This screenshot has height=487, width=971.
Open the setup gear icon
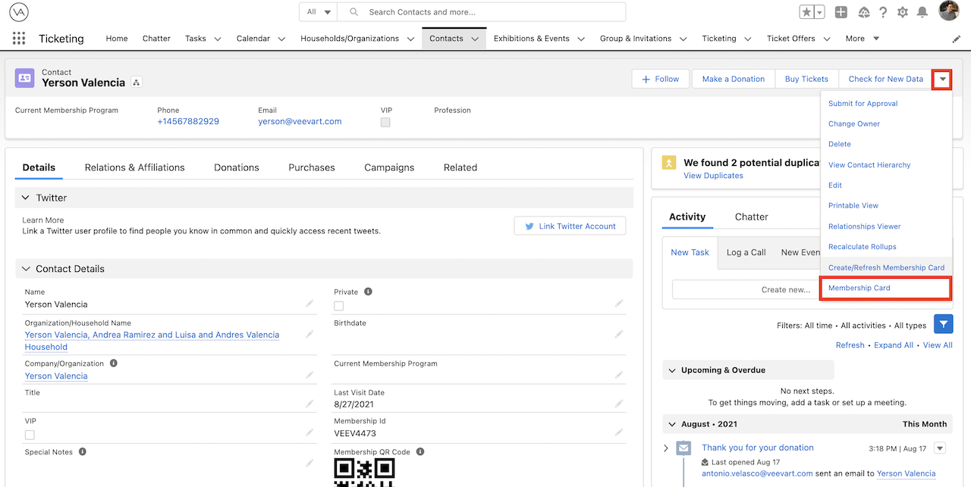(x=903, y=12)
